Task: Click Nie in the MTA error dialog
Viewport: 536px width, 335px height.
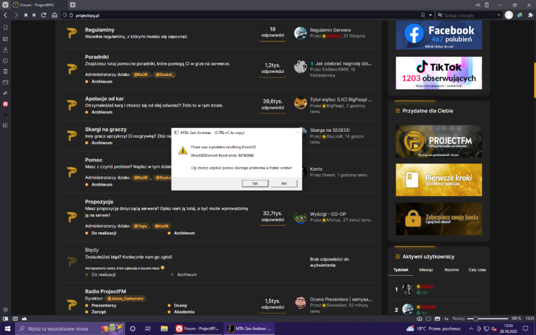Action: pos(284,183)
